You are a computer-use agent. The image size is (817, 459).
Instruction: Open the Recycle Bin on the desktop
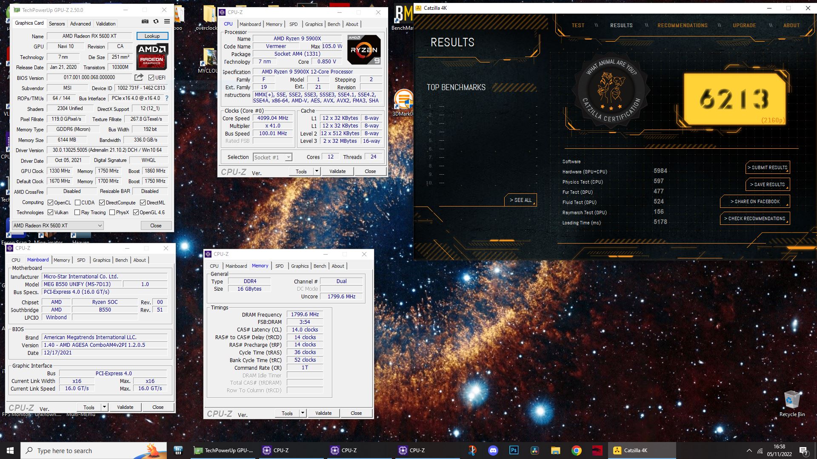(x=792, y=404)
